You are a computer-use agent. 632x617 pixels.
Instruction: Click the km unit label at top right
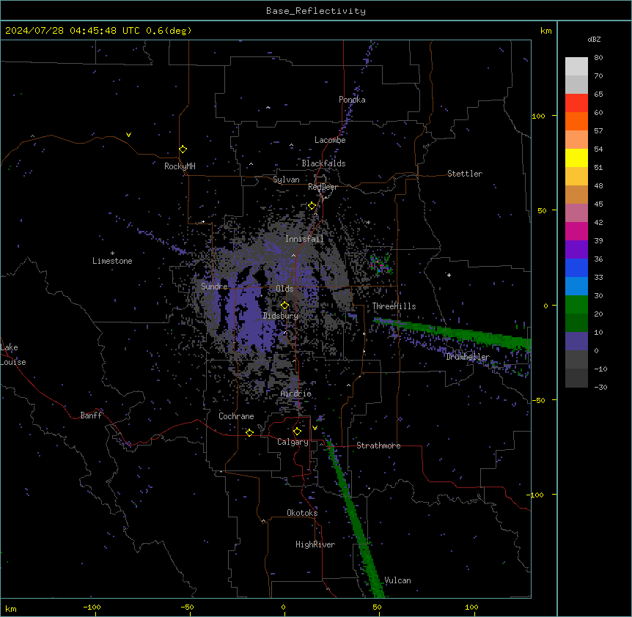(x=545, y=31)
